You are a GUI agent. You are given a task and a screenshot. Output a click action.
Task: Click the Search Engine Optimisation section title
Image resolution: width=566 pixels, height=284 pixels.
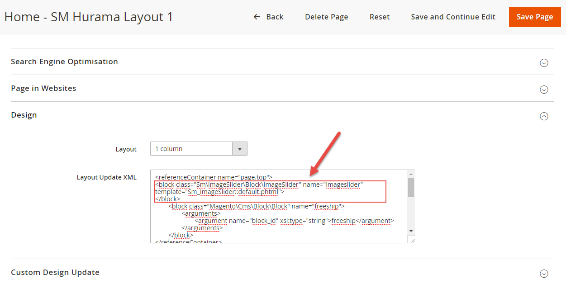[64, 62]
